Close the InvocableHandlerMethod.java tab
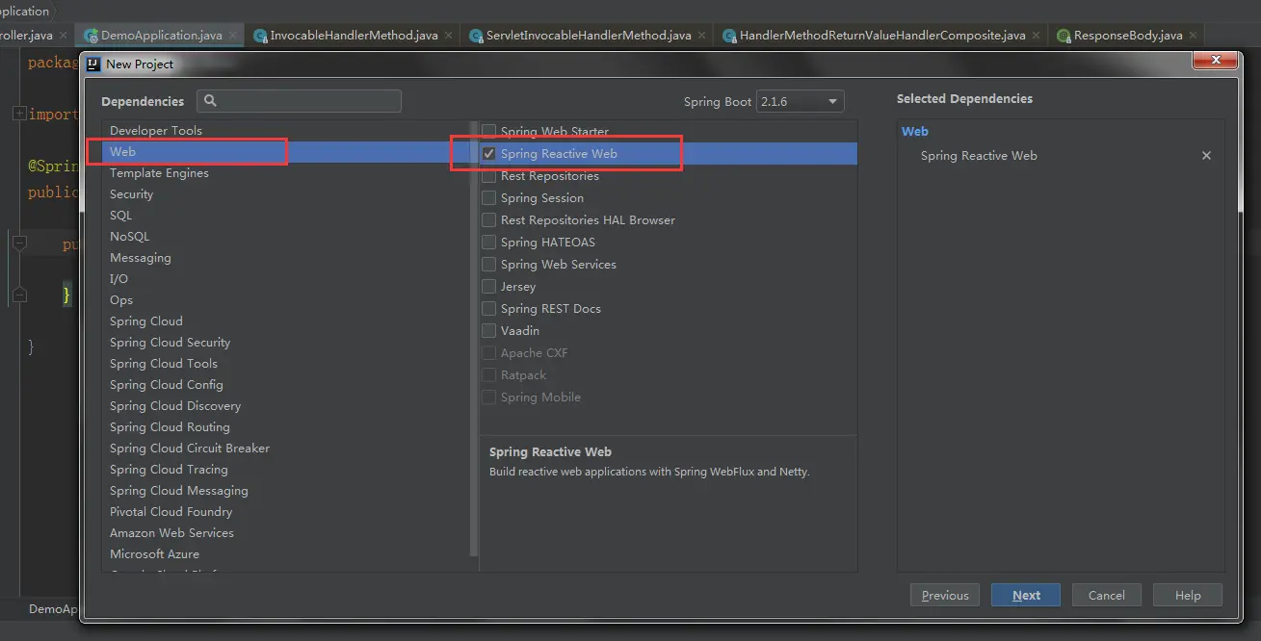This screenshot has width=1261, height=641. pos(450,36)
